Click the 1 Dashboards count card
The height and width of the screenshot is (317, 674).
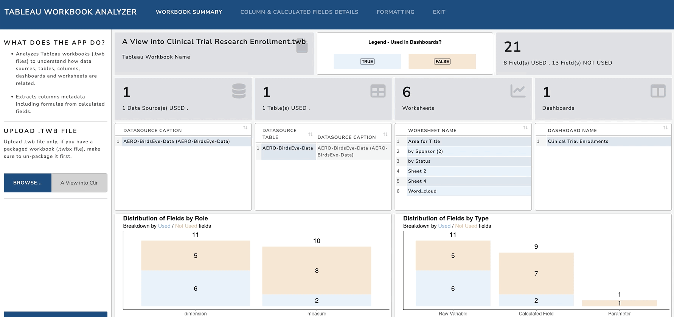603,99
